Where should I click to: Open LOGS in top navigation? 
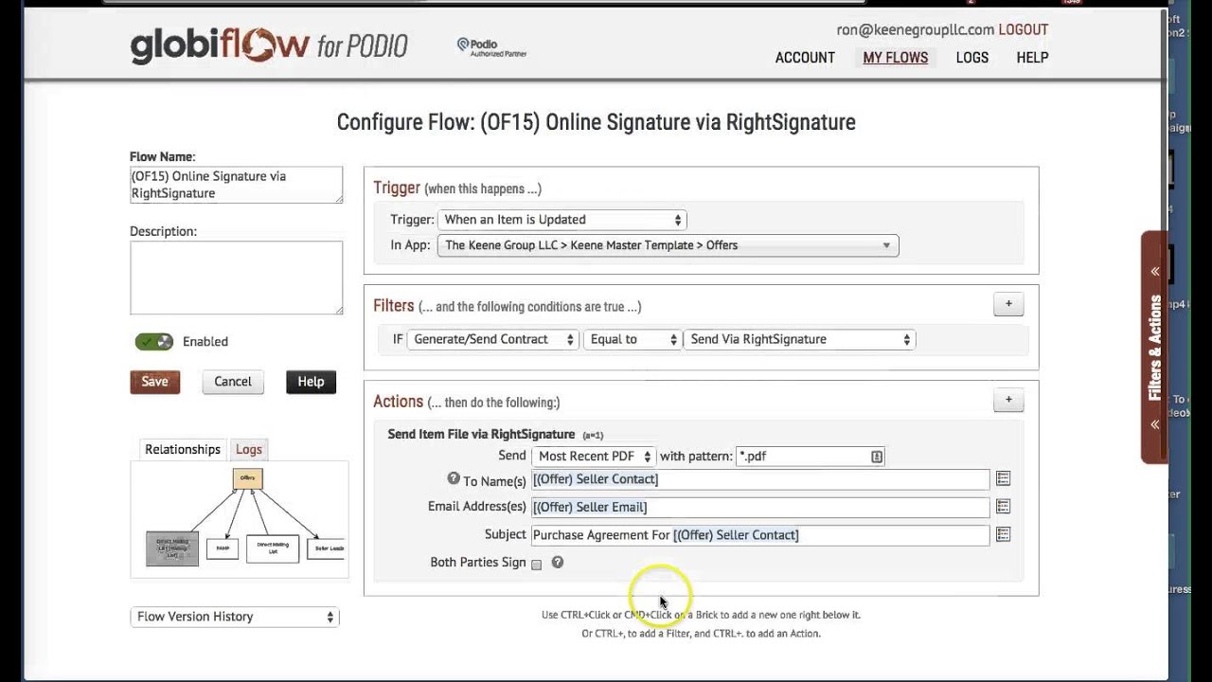coord(972,58)
